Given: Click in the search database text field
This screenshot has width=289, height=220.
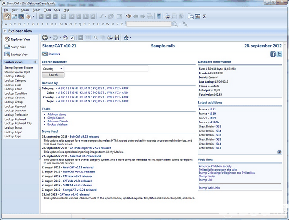Looking at the screenshot, I should [106, 69].
